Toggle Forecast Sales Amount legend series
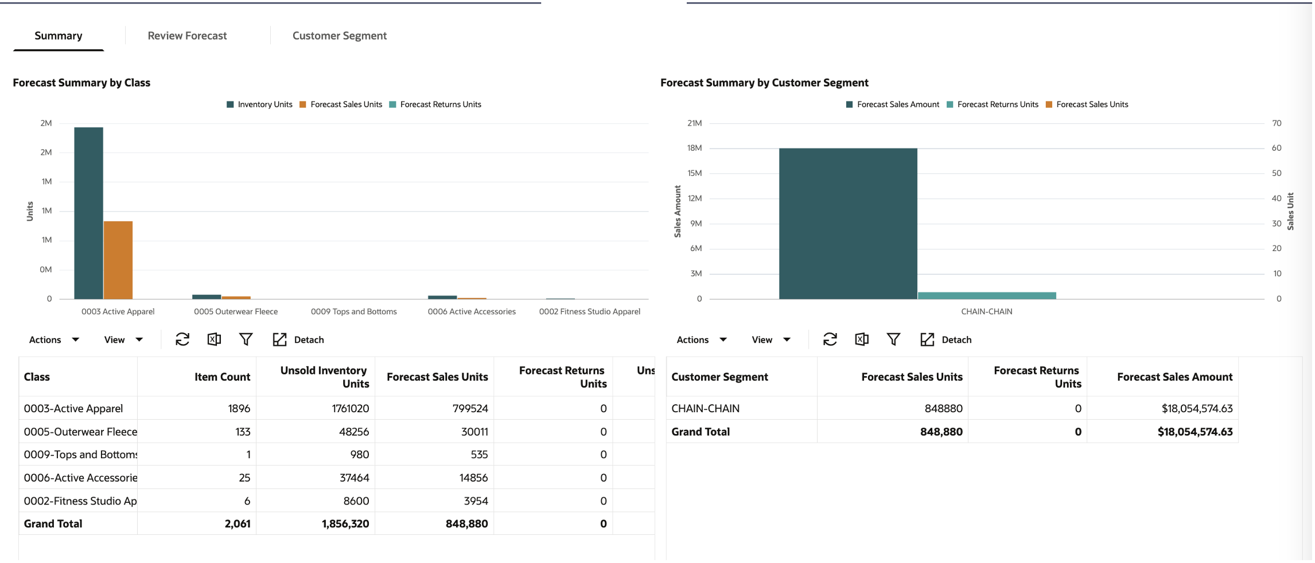The height and width of the screenshot is (563, 1315). [x=893, y=104]
